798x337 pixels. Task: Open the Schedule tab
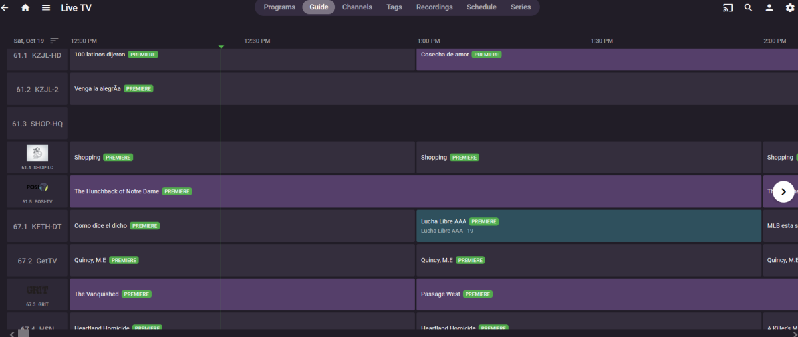[481, 7]
